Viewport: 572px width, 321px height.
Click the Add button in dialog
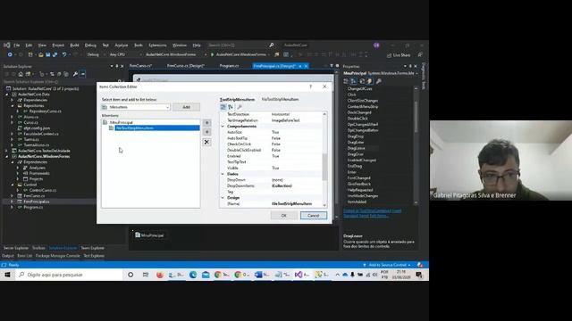187,107
